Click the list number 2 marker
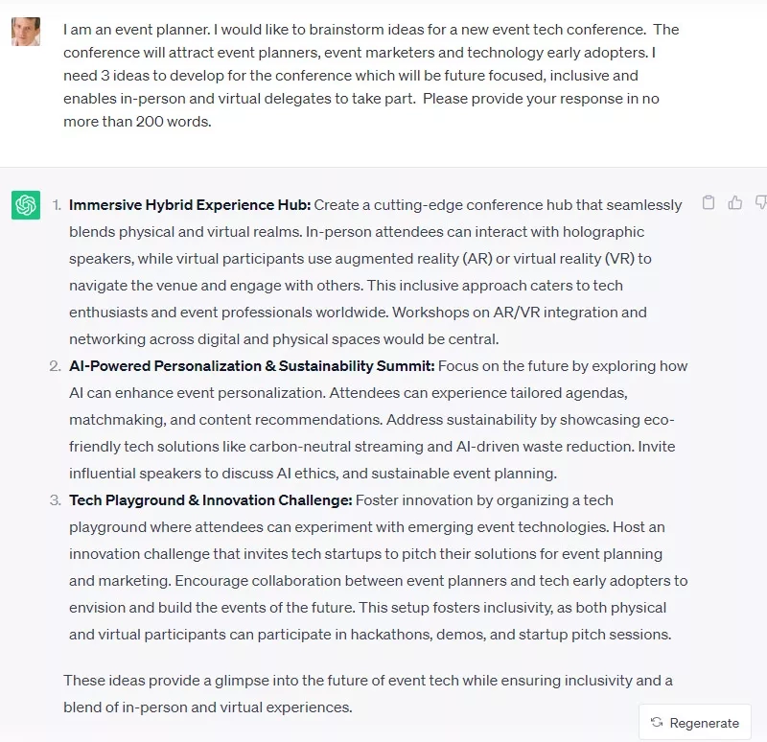 point(56,366)
